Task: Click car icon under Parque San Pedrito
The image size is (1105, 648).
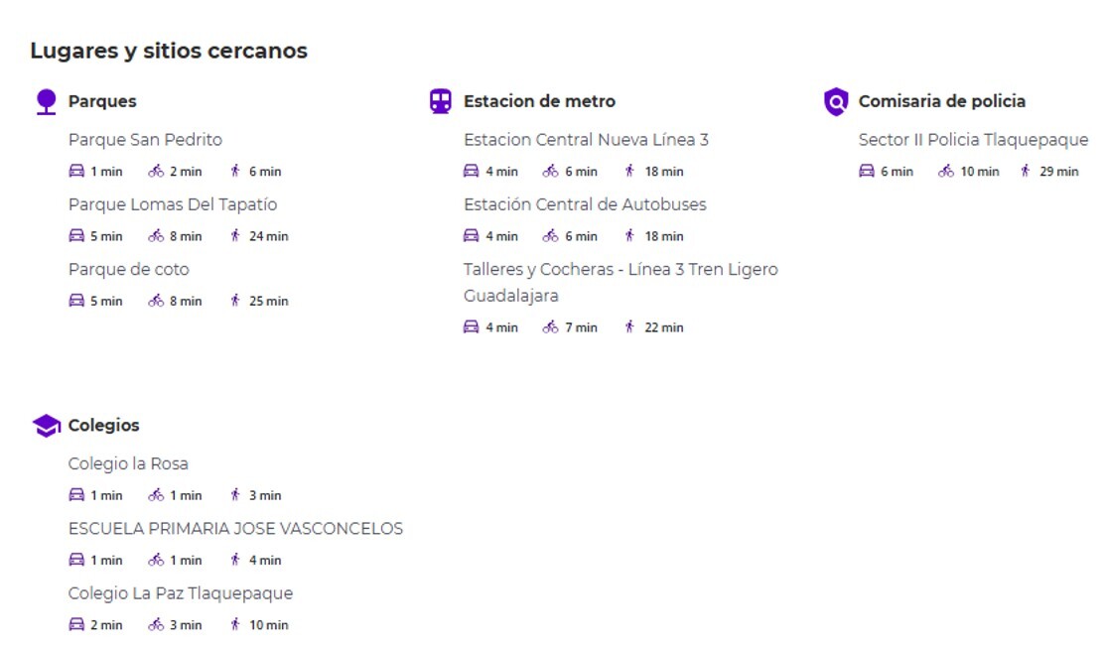Action: (76, 172)
